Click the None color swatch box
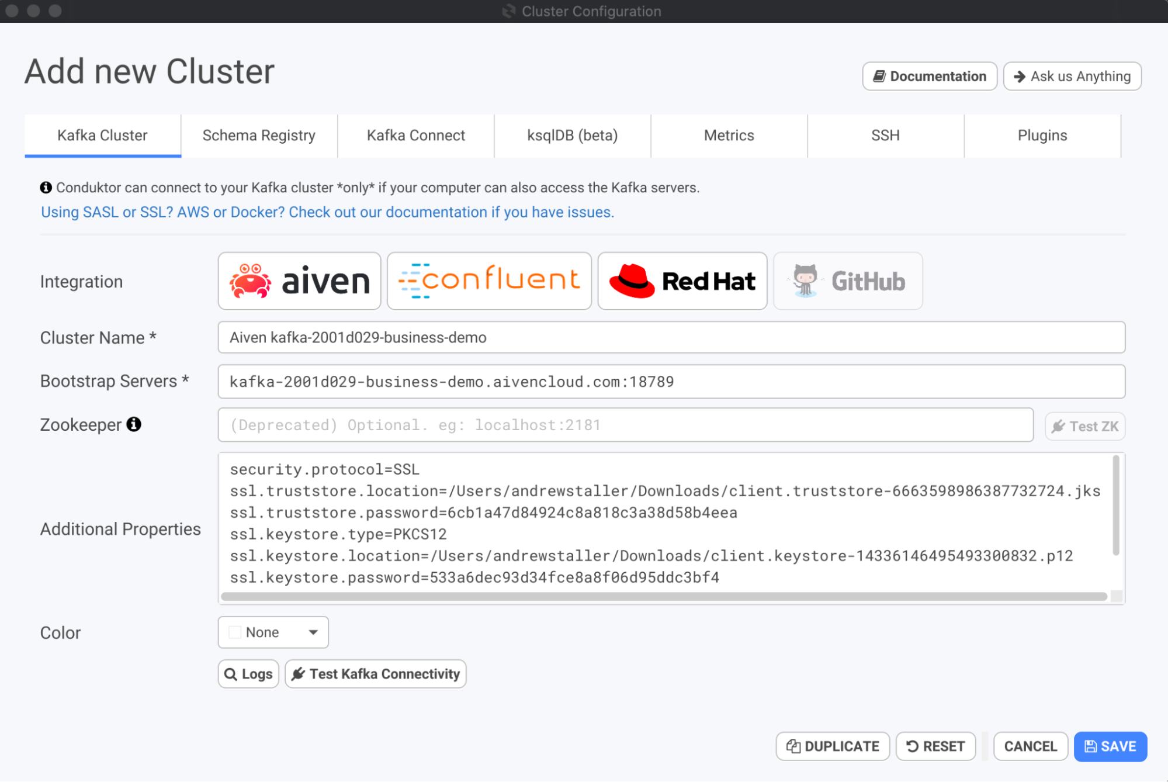 (x=235, y=632)
